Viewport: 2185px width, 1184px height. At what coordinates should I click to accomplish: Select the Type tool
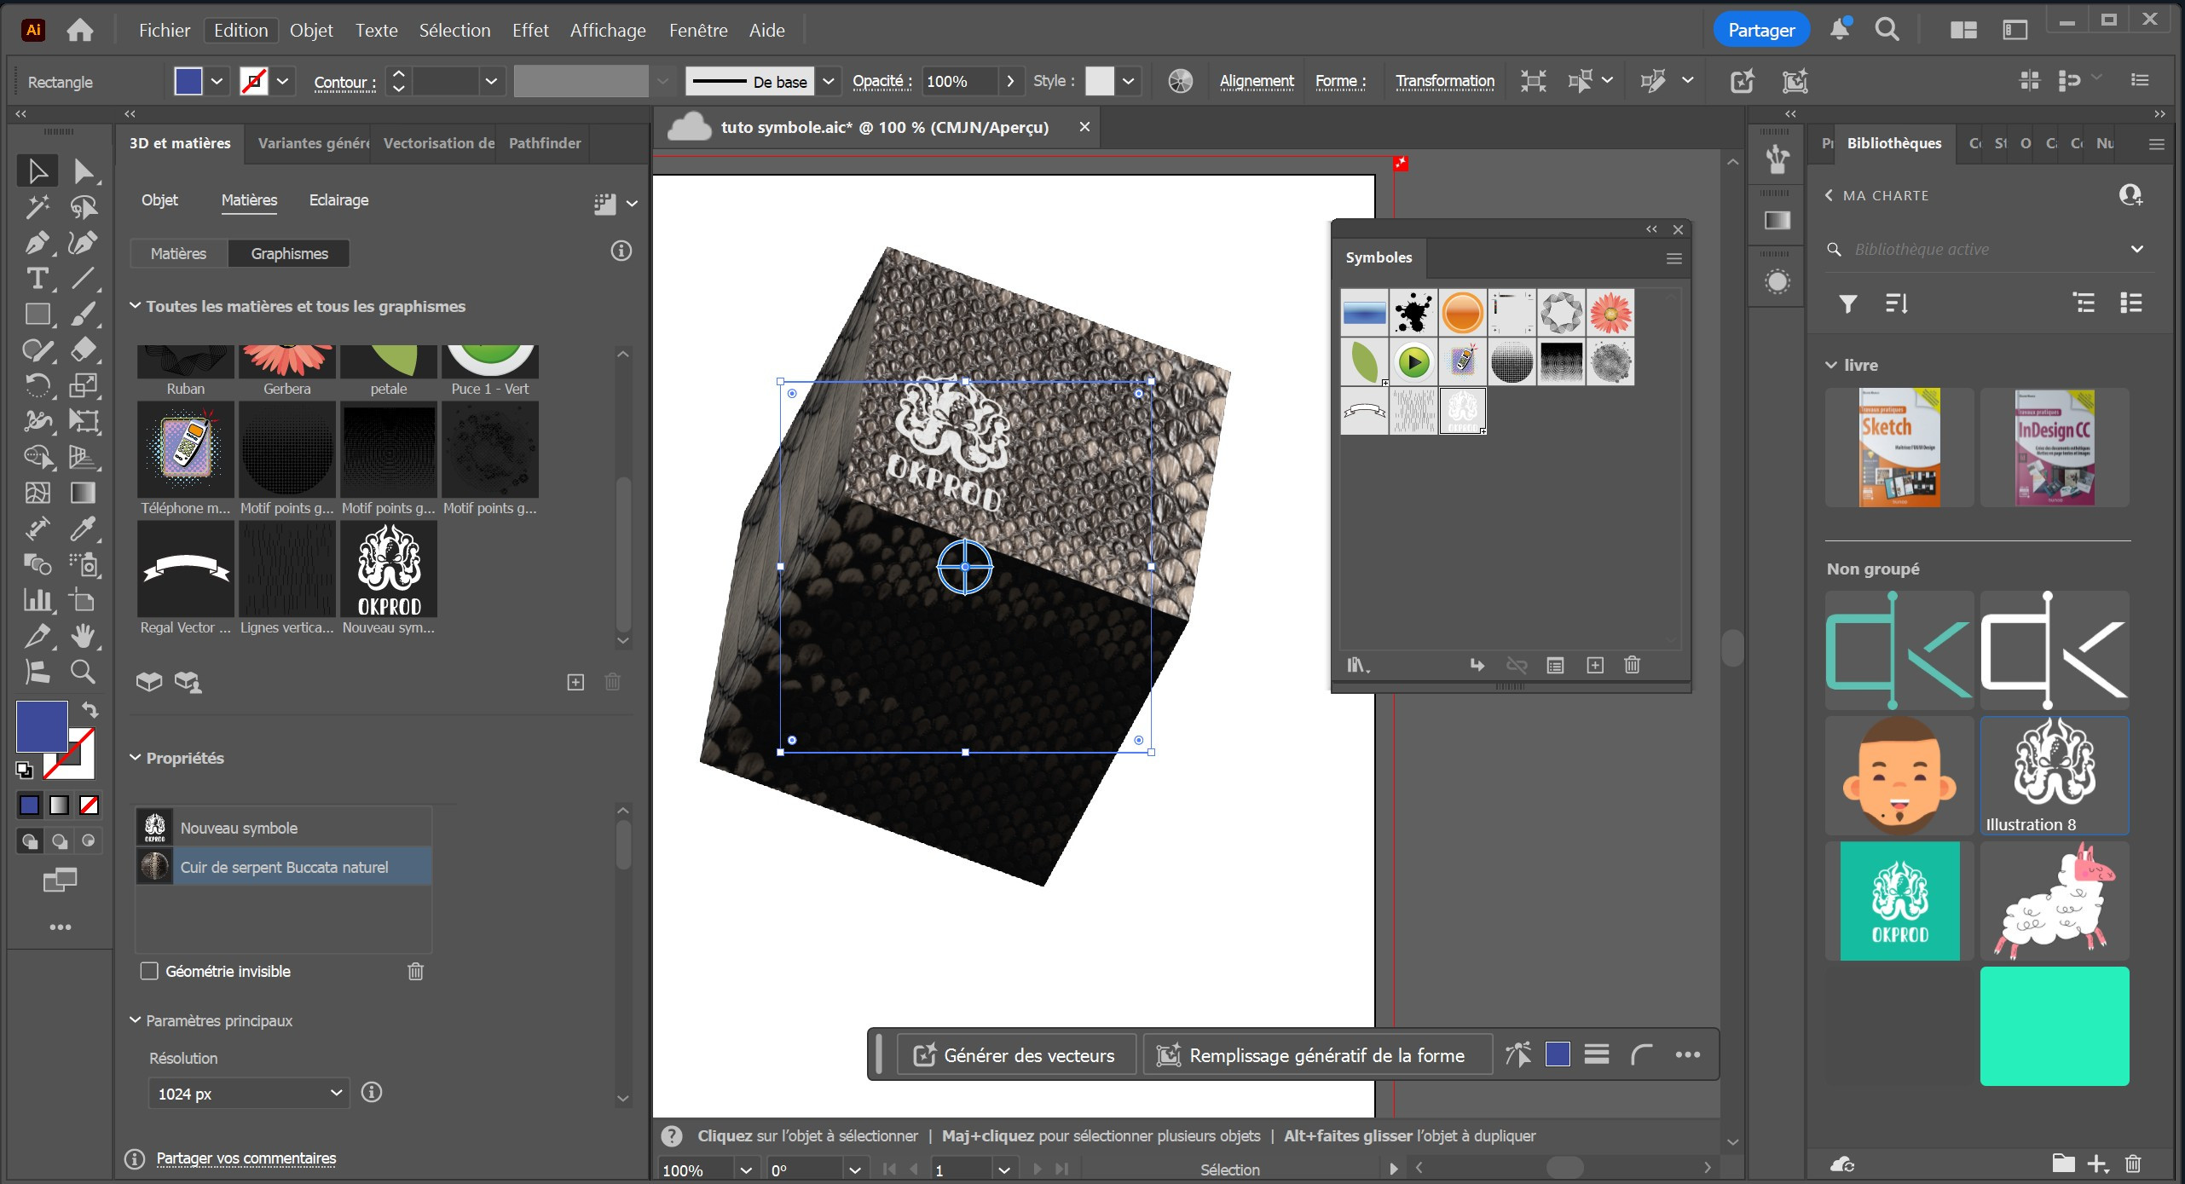36,279
